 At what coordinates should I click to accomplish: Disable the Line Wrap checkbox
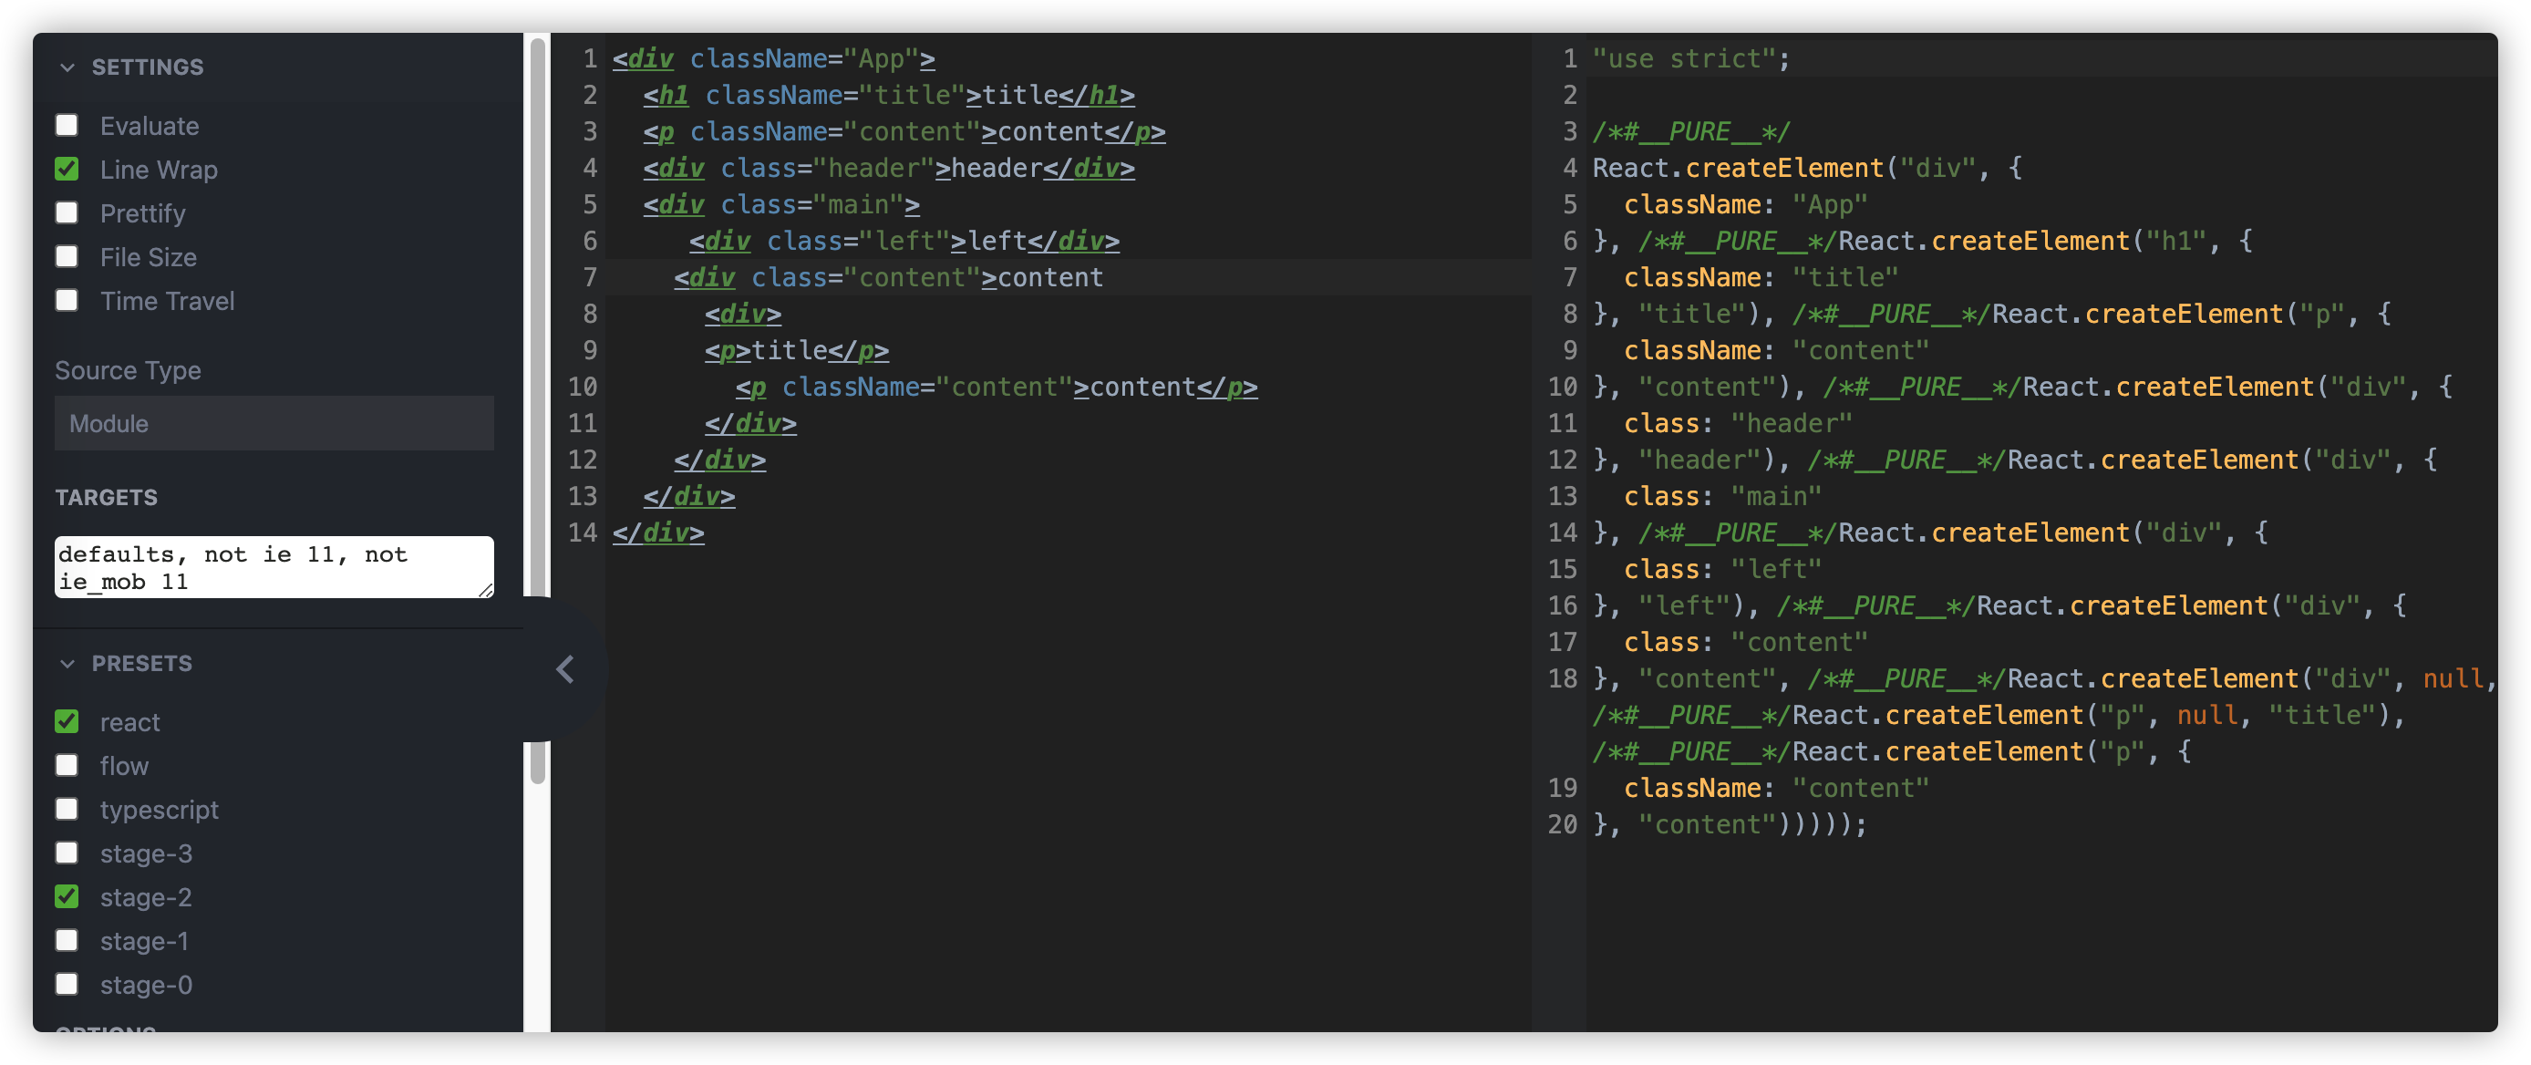[67, 169]
